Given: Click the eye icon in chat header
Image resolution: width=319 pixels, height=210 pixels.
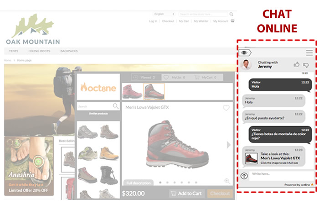Looking at the screenshot, I should coord(245,53).
